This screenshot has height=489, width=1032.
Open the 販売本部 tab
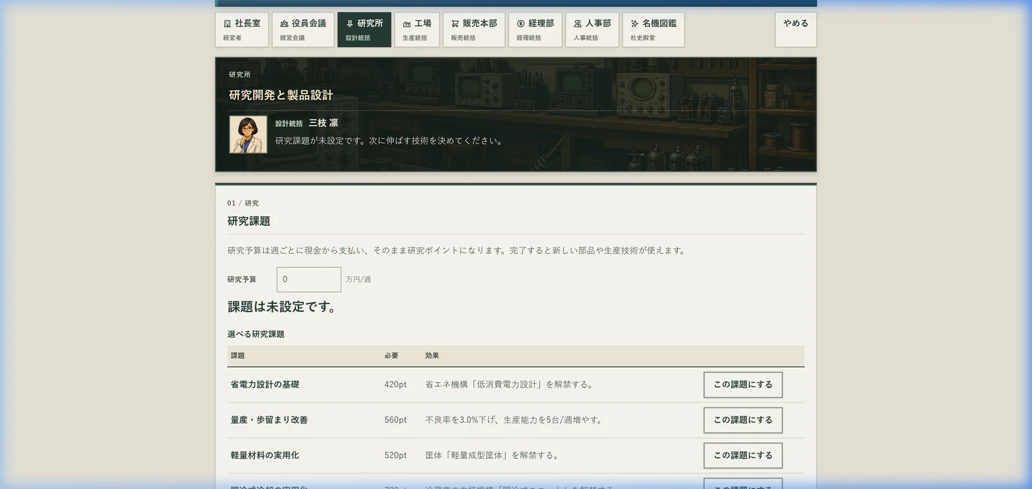pyautogui.click(x=474, y=30)
